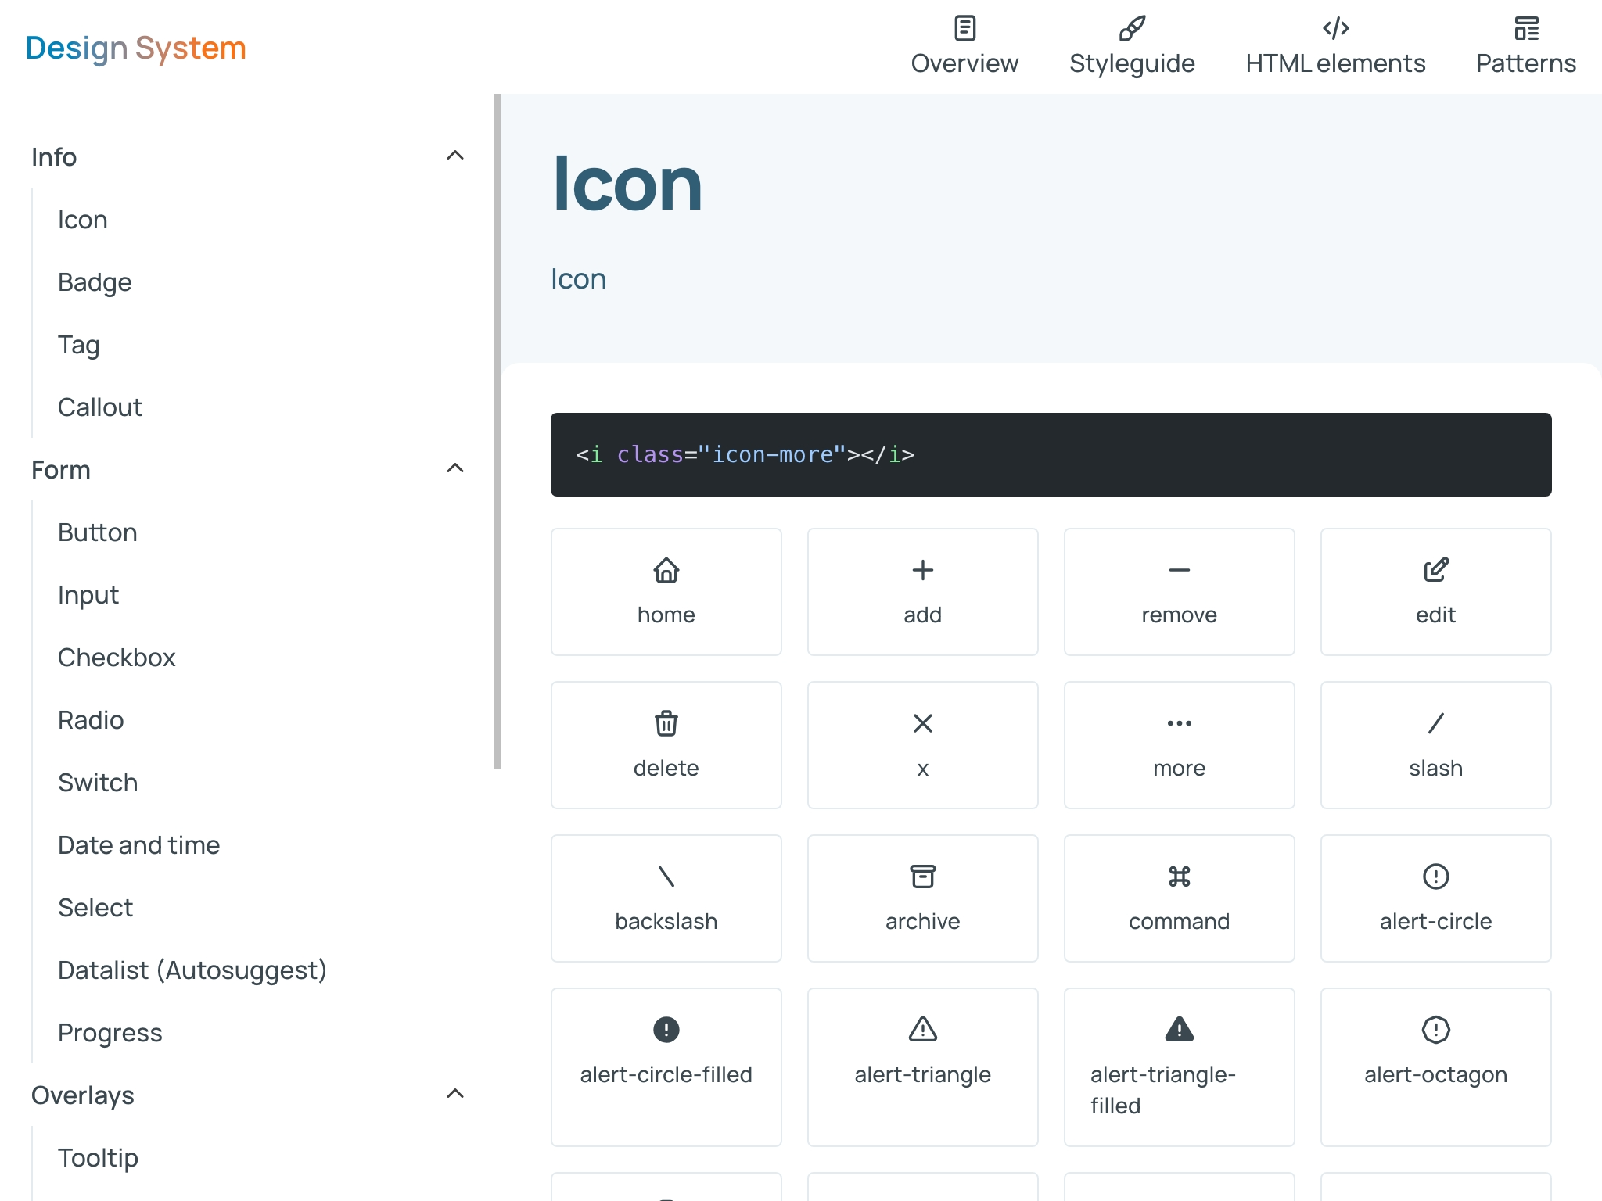Select the edit pencil icon
This screenshot has width=1602, height=1201.
(x=1435, y=570)
